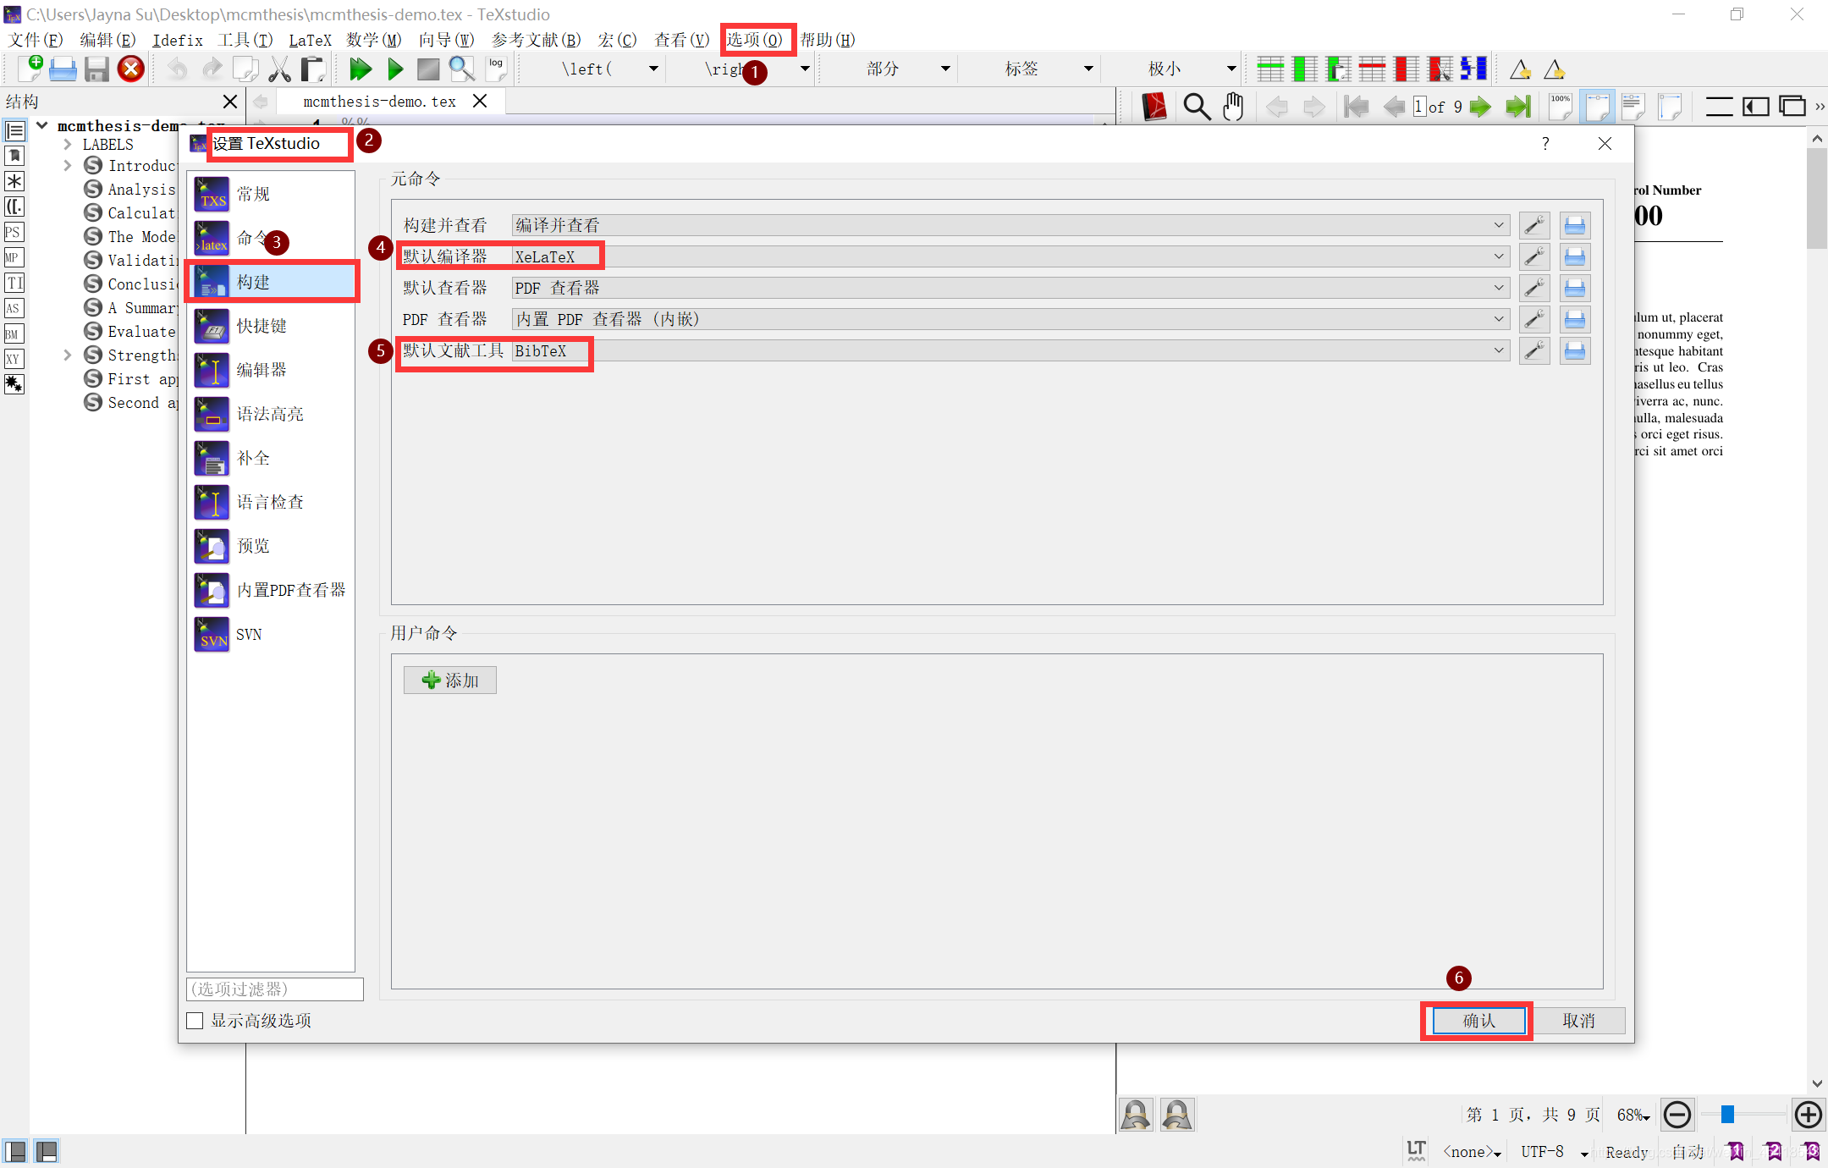The image size is (1828, 1168).
Task: Click the 取消 button
Action: [x=1578, y=1021]
